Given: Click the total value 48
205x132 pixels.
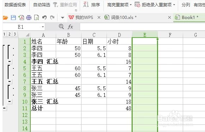Looking at the screenshot, I should [119, 108].
